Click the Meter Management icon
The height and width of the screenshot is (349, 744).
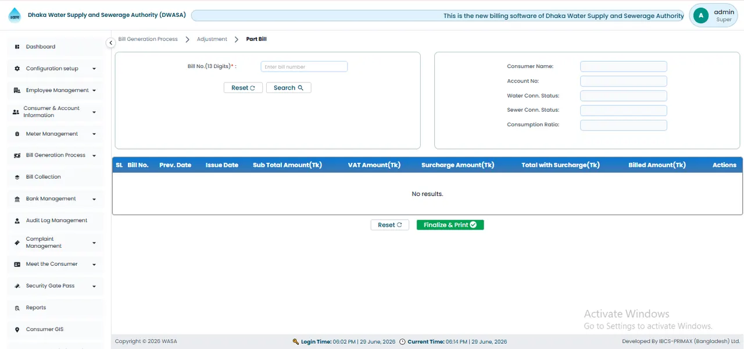tap(17, 134)
